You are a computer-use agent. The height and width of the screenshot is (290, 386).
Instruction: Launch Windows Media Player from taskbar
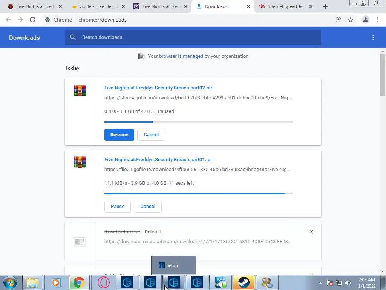[56, 282]
